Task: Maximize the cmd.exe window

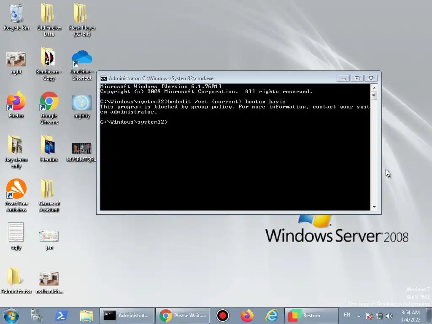Action: click(357, 78)
